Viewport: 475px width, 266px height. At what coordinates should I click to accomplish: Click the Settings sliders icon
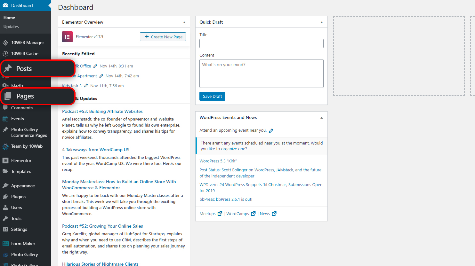[5, 229]
